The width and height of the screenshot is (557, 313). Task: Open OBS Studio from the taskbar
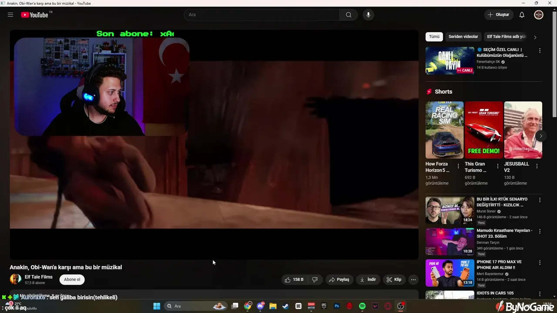(400, 306)
